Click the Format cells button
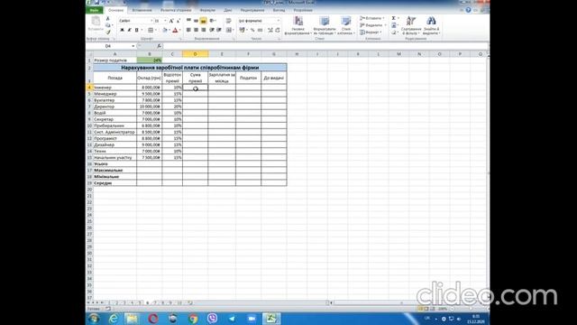577x325 pixels. point(371,32)
